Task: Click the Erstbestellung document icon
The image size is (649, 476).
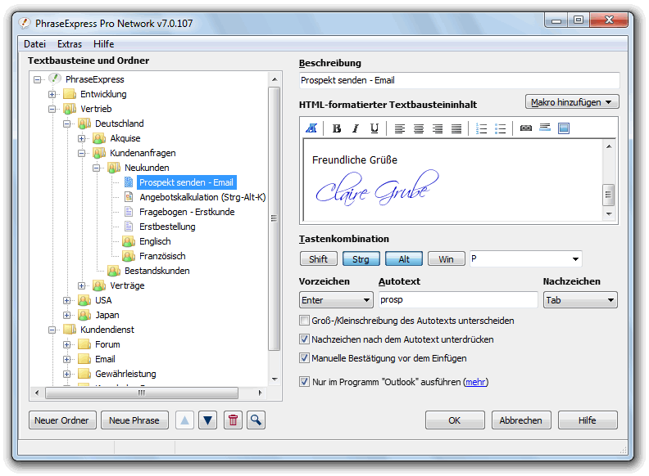Action: click(129, 227)
